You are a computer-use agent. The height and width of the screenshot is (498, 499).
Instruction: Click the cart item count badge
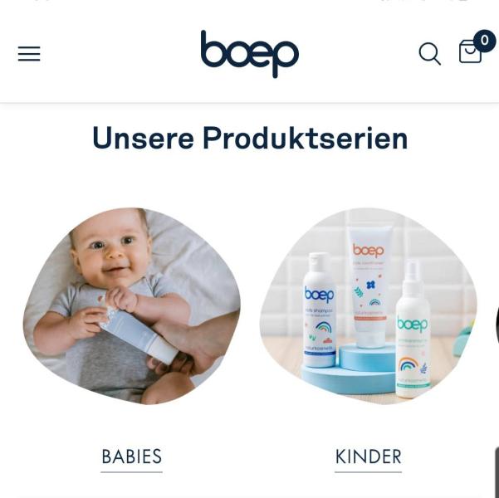(x=484, y=41)
